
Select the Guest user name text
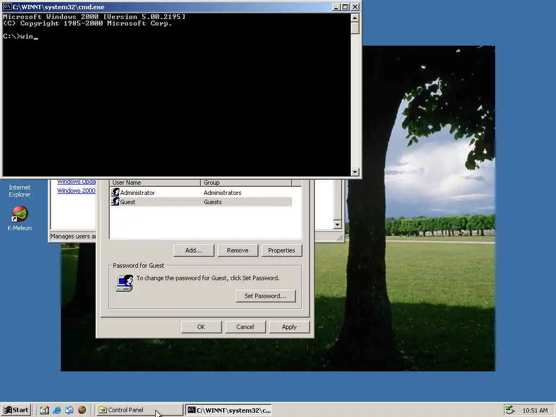128,202
